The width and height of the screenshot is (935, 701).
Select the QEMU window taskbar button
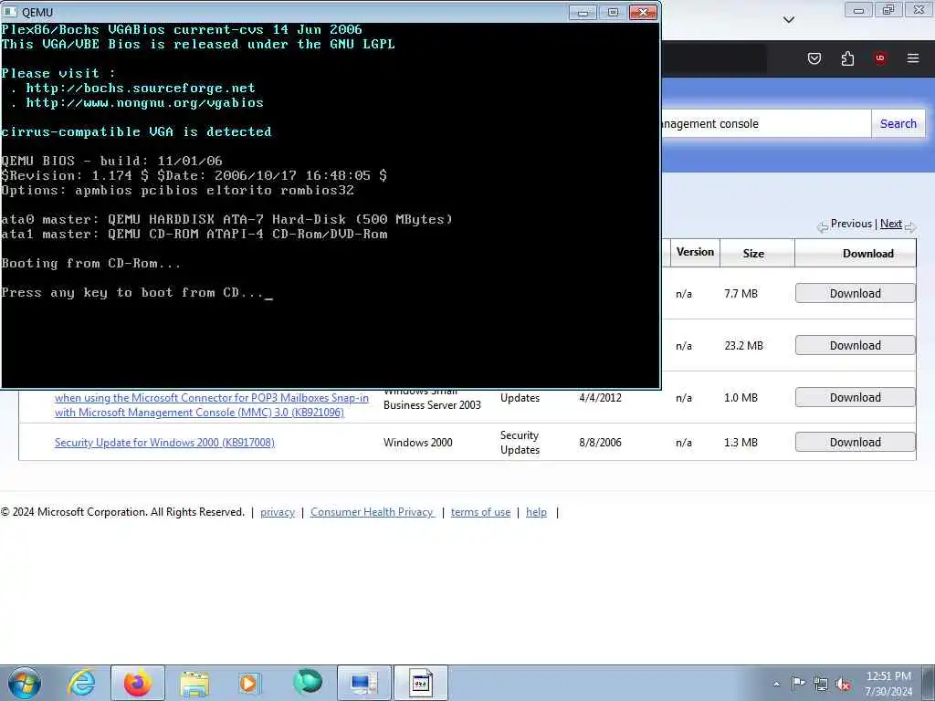(x=420, y=683)
